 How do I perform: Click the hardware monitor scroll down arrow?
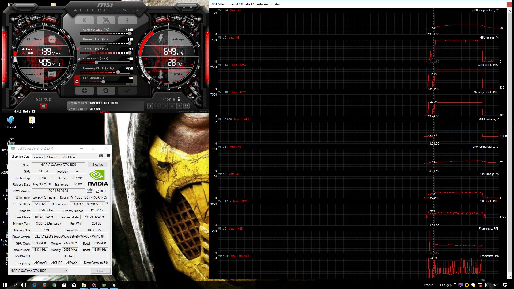coord(509,277)
